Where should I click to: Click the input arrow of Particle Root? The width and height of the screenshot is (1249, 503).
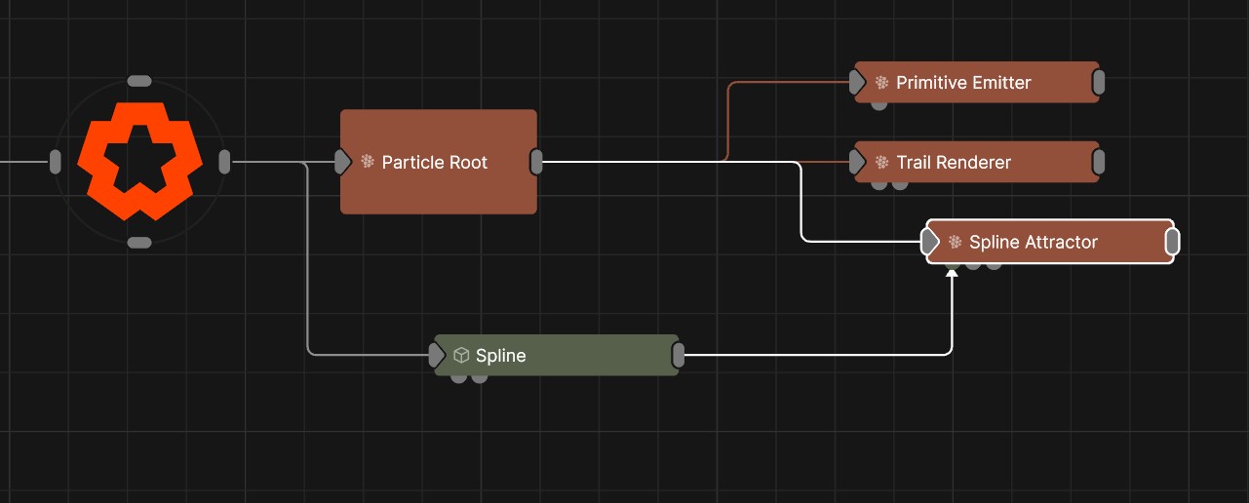click(x=342, y=162)
